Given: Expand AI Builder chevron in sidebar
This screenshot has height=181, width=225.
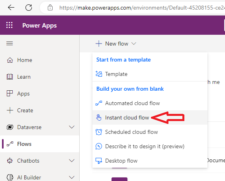Looking at the screenshot, I should pos(72,177).
